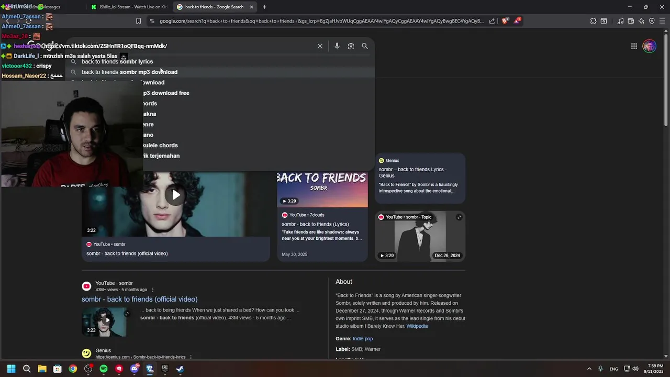
Task: Open Microsoft Store from taskbar
Action: [58, 369]
